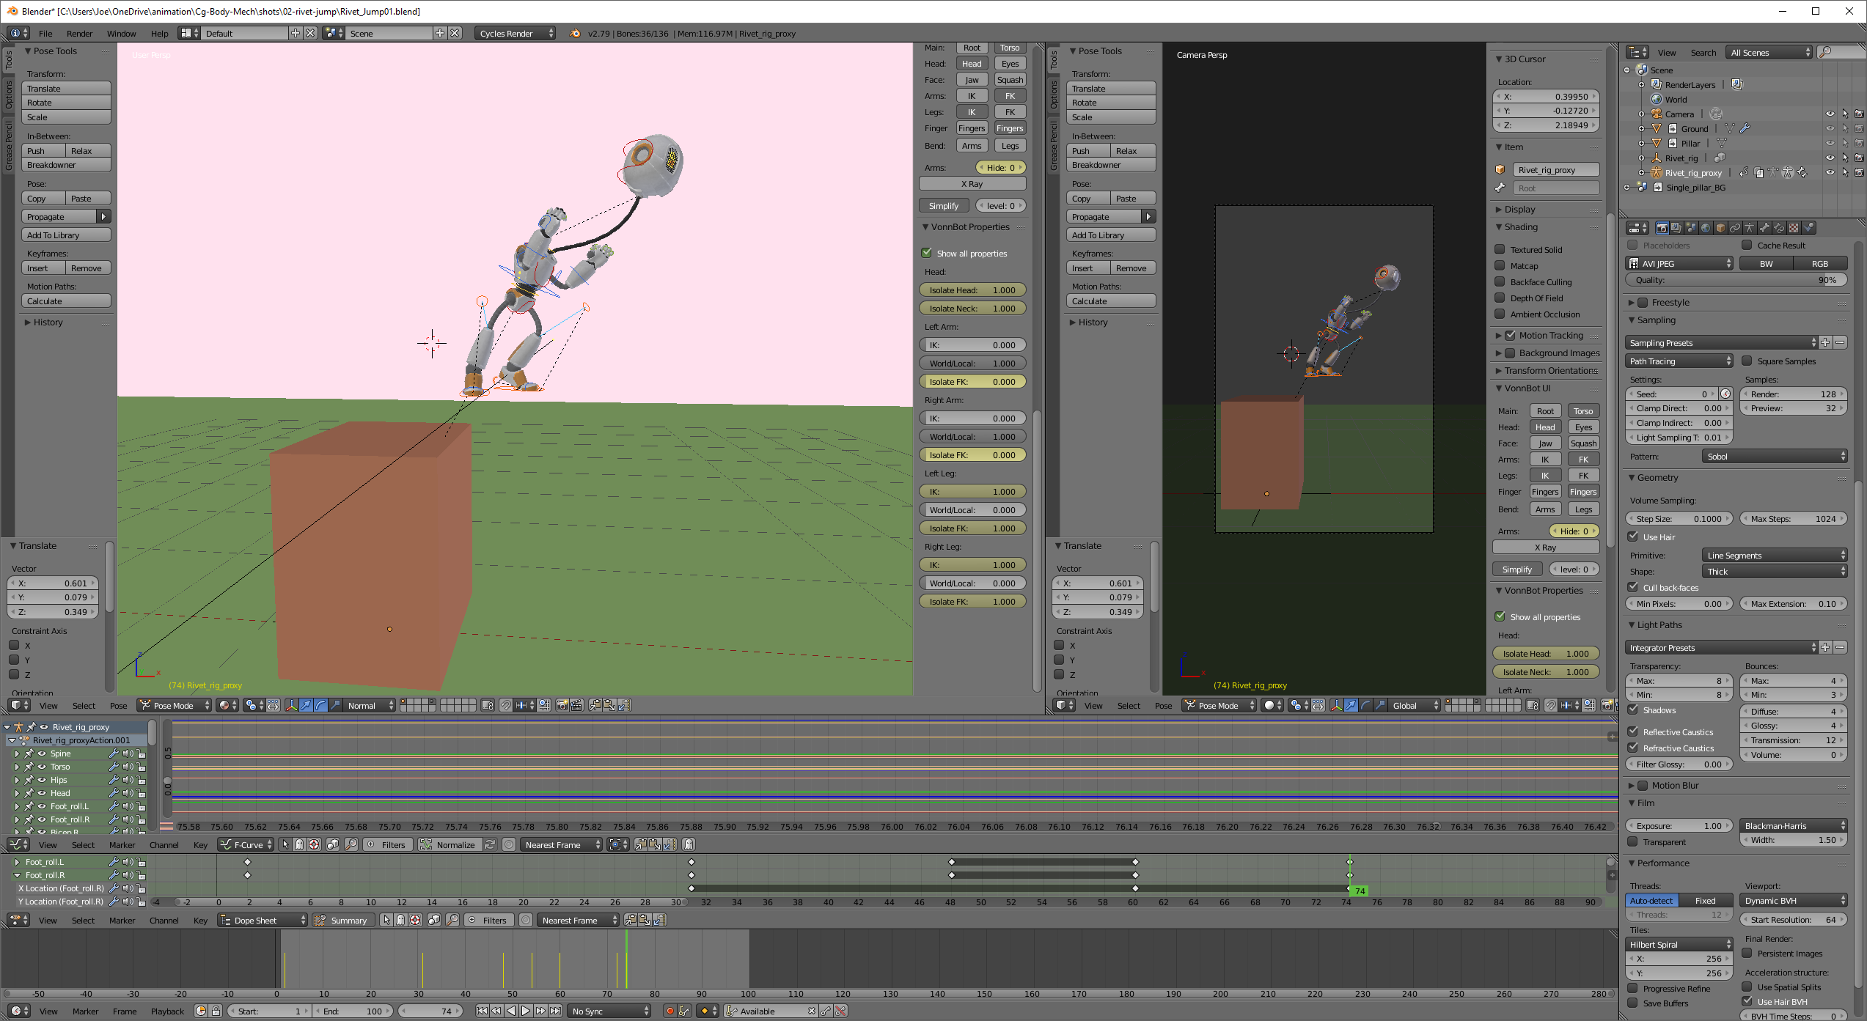Open the Cycles Render engine dropdown
Viewport: 1867px width, 1021px height.
(515, 34)
